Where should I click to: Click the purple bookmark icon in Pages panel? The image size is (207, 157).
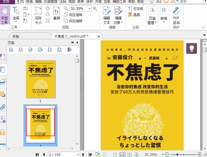(69, 50)
